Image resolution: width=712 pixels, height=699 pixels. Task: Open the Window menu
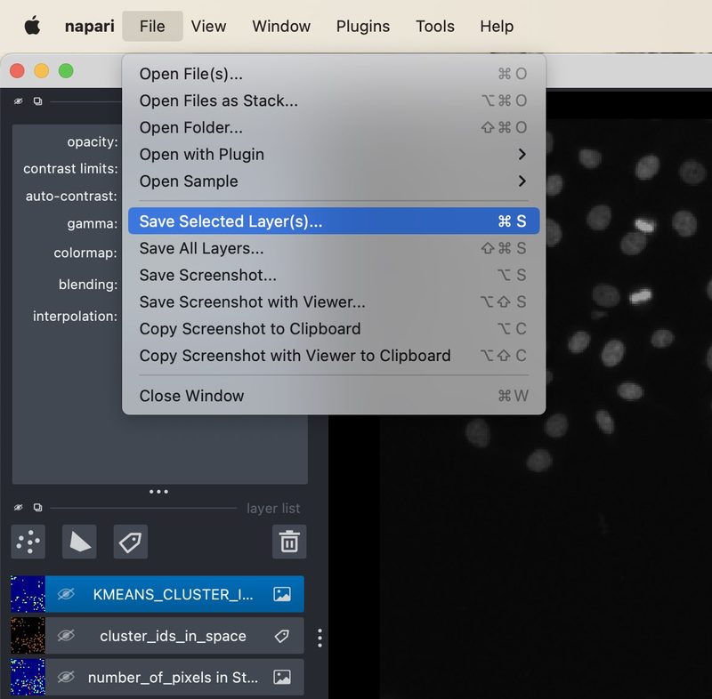pyautogui.click(x=281, y=27)
